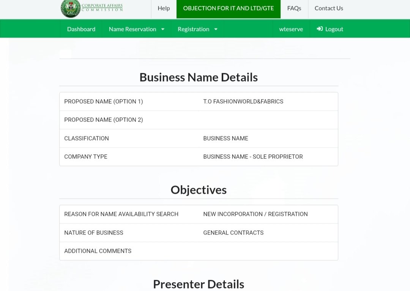410x291 pixels.
Task: Open Objection for IT and LTD/GTE
Action: click(x=228, y=8)
